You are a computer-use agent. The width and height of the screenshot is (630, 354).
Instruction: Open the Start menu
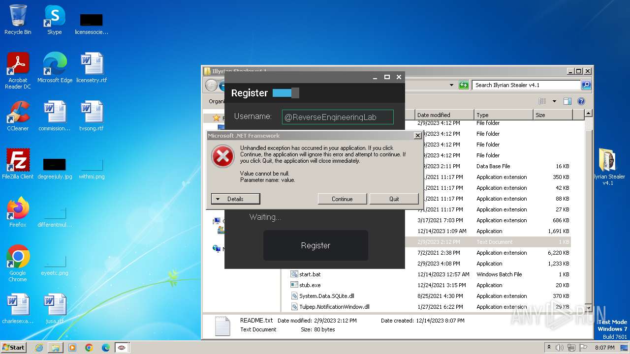(13, 348)
